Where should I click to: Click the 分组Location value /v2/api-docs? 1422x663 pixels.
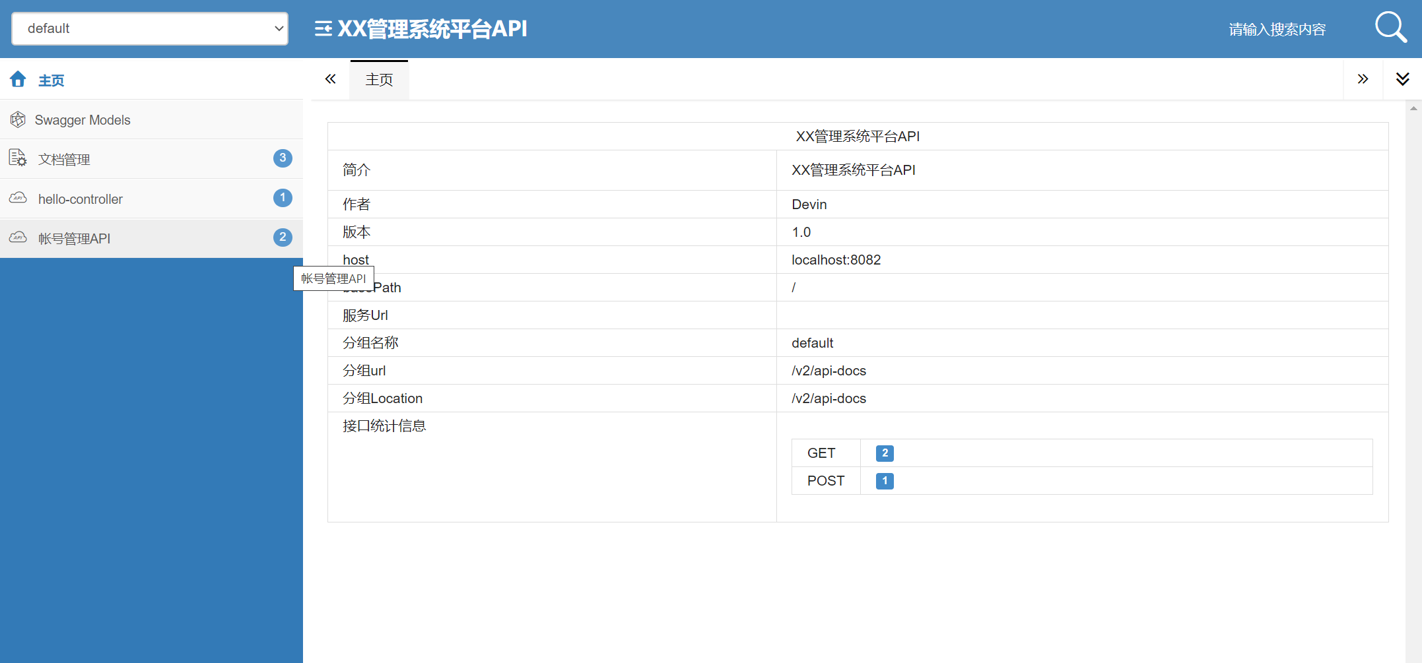(829, 398)
